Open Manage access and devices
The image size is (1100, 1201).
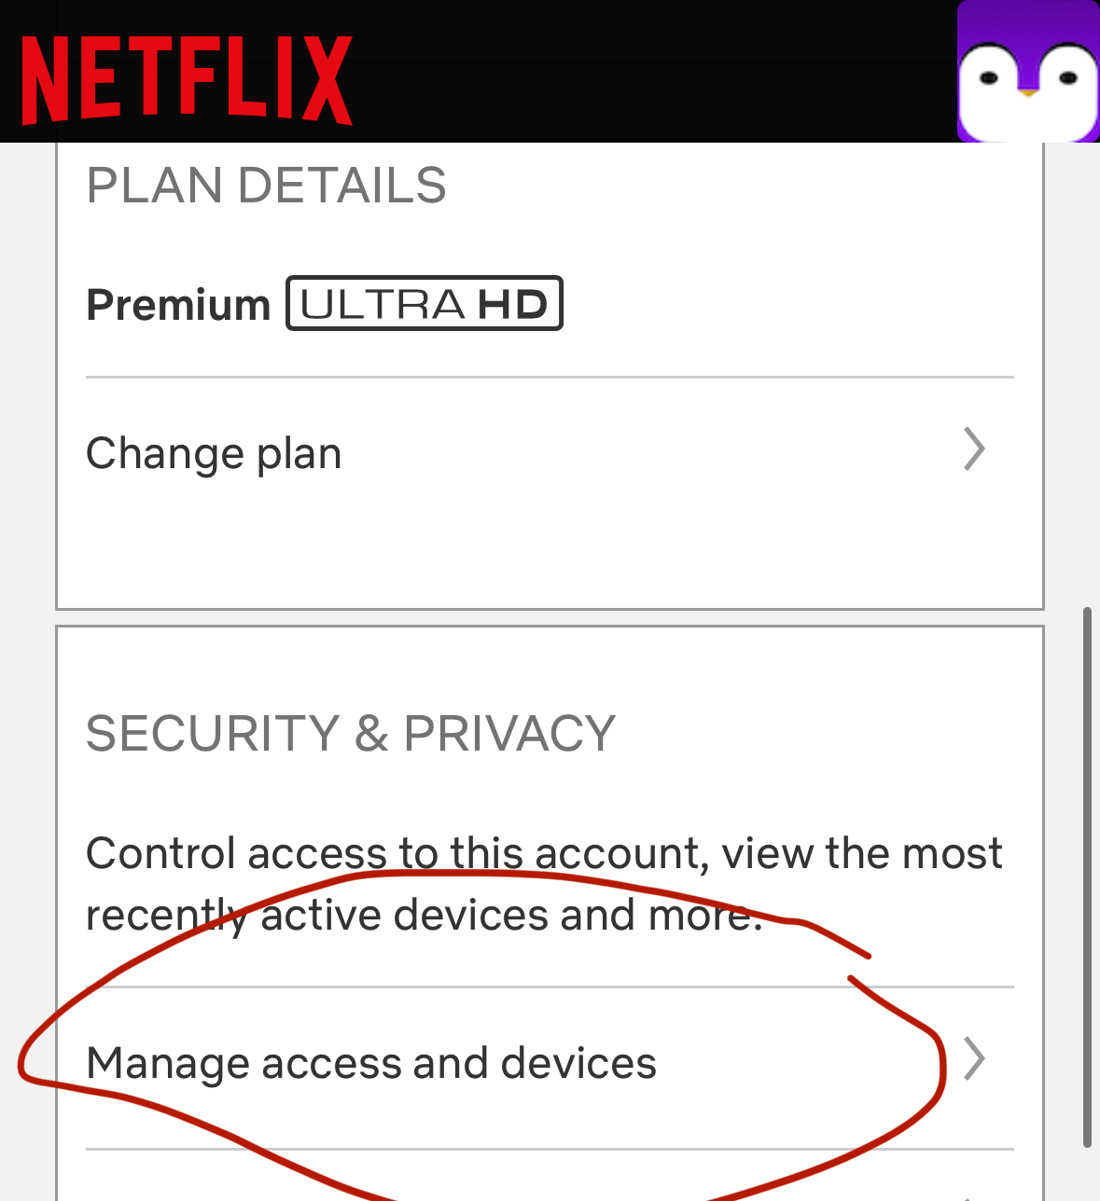tap(371, 1063)
